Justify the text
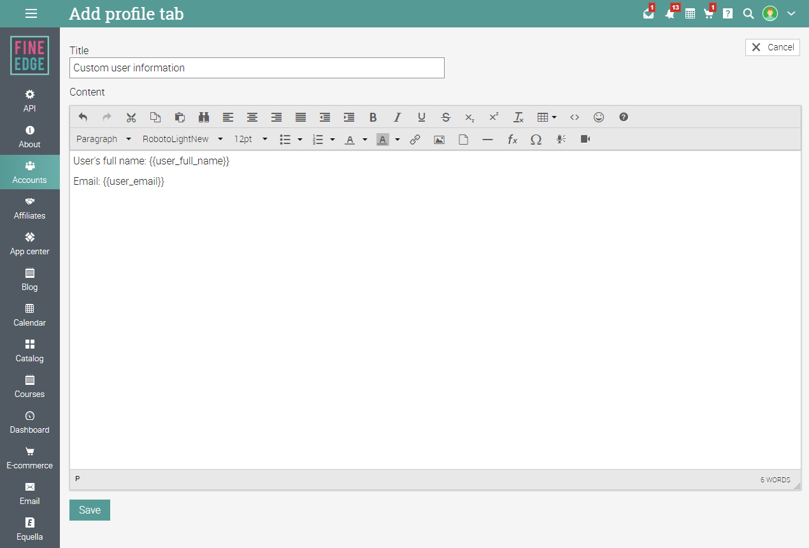 [x=301, y=117]
